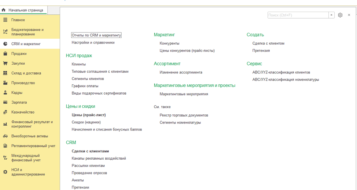357x190 pixels.
Task: Open the Зарплата section in sidebar
Action: pos(19,102)
